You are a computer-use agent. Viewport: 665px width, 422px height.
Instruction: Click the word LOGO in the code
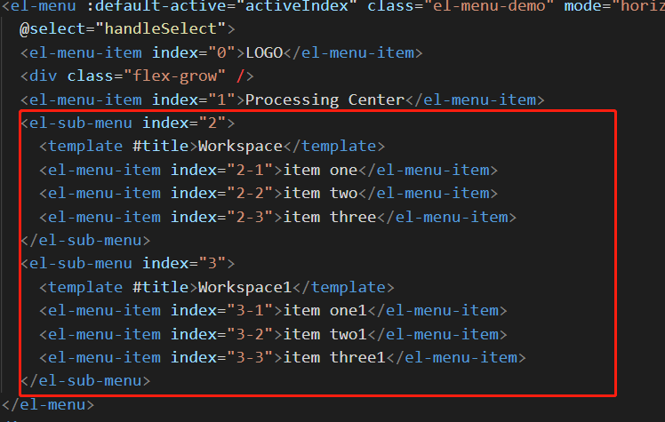pos(264,52)
